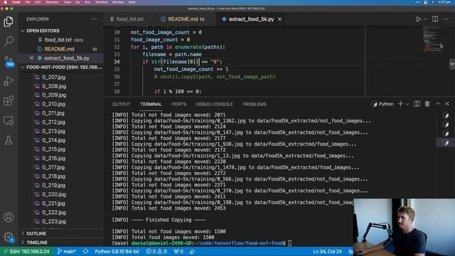Open run options dropdown beside play button
455x256 pixels.
(425, 19)
